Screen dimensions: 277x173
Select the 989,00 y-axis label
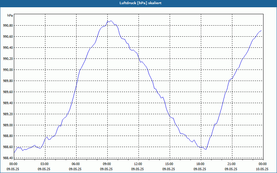pyautogui.click(x=8, y=125)
